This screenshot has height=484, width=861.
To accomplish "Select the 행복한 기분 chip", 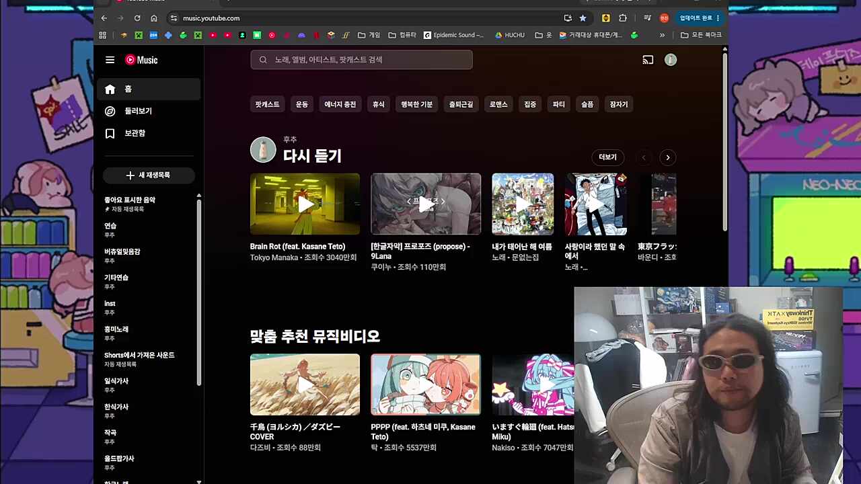I will click(x=417, y=104).
